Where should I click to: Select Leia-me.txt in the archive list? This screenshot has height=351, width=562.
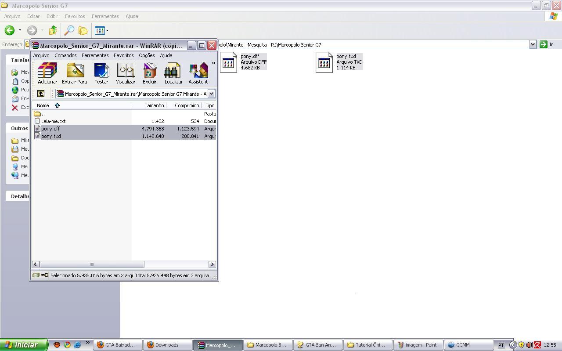124,121
